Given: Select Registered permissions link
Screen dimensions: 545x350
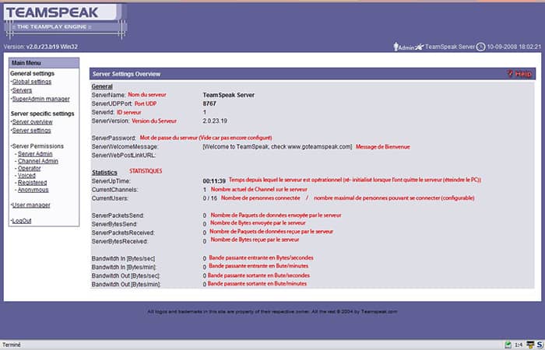Looking at the screenshot, I should tap(33, 183).
